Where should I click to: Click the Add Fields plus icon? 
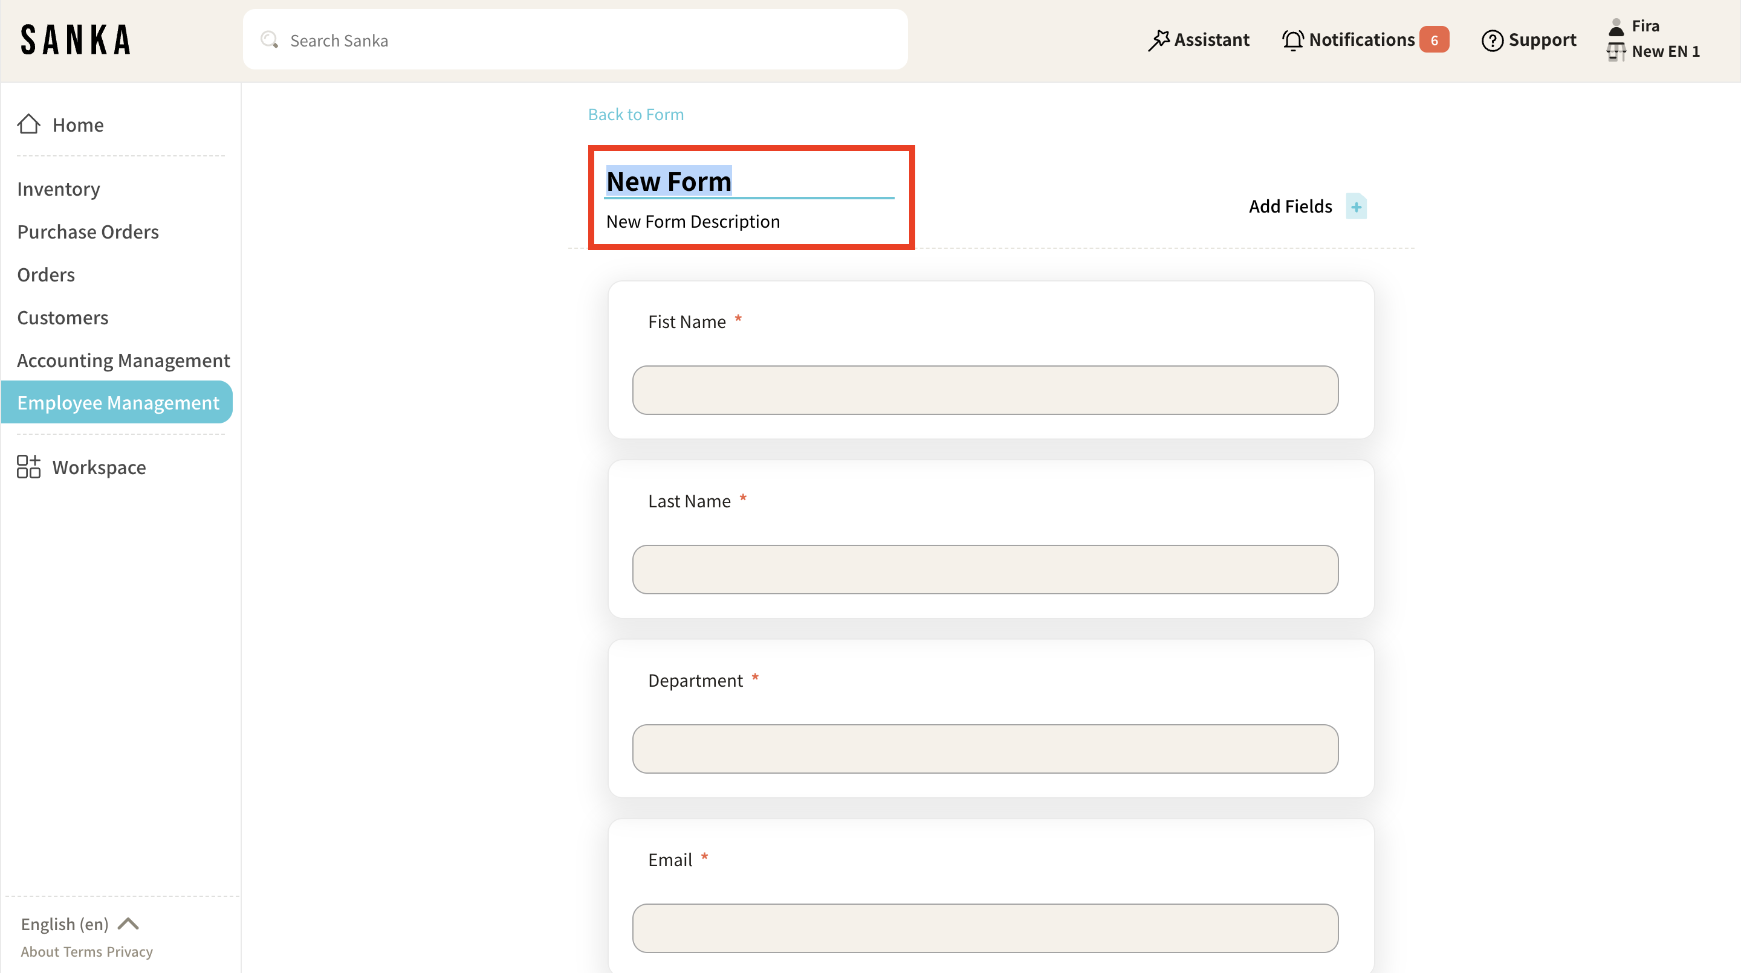1356,207
